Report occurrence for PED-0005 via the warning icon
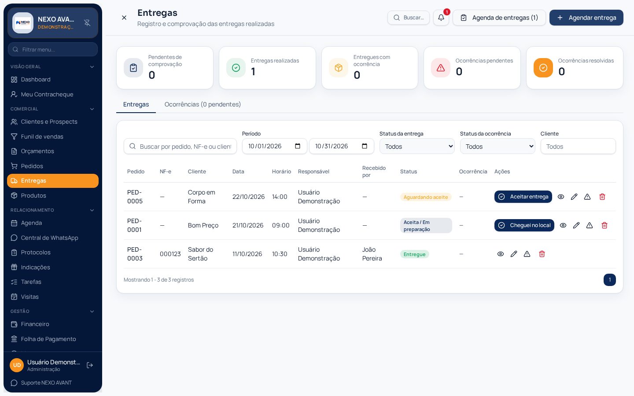Viewport: 634px width, 396px height. click(x=587, y=197)
